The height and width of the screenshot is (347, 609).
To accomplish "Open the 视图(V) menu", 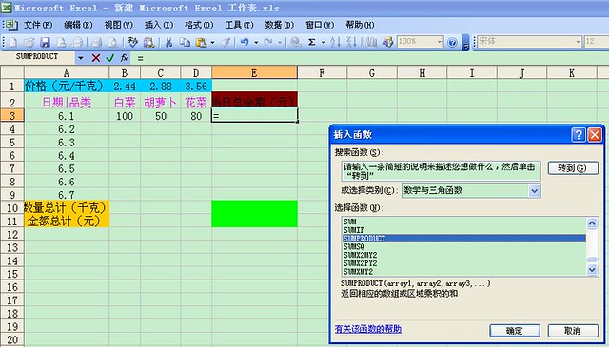I will click(x=118, y=26).
